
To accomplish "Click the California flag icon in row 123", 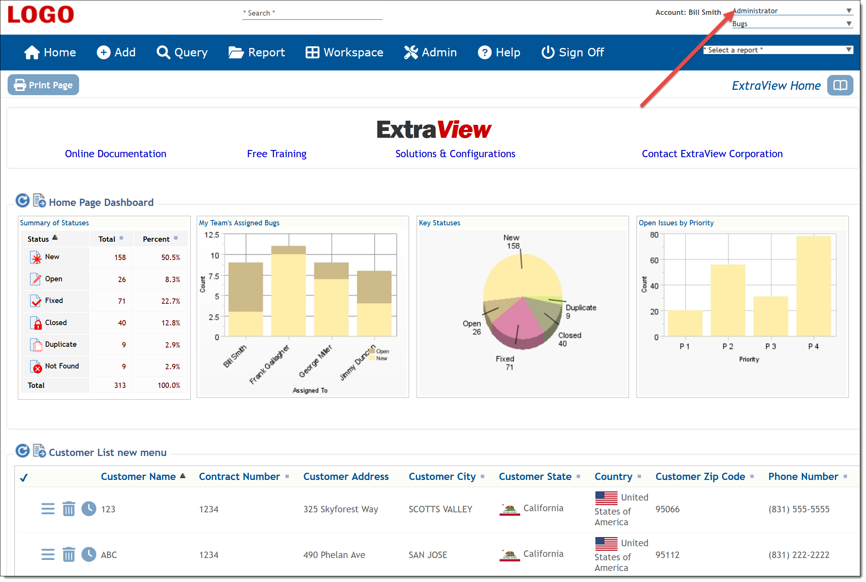I will point(509,509).
